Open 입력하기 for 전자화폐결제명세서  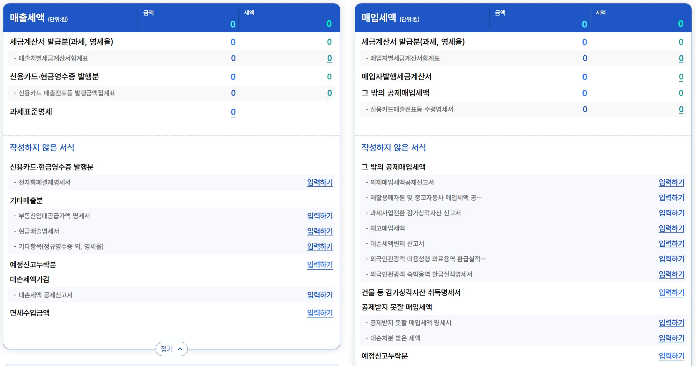[320, 183]
